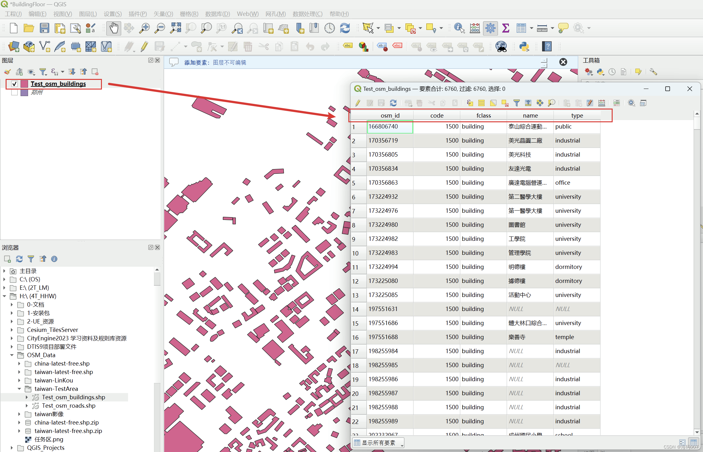The width and height of the screenshot is (703, 452).
Task: Click Test_osm_buildings pink color swatch
Action: point(24,84)
